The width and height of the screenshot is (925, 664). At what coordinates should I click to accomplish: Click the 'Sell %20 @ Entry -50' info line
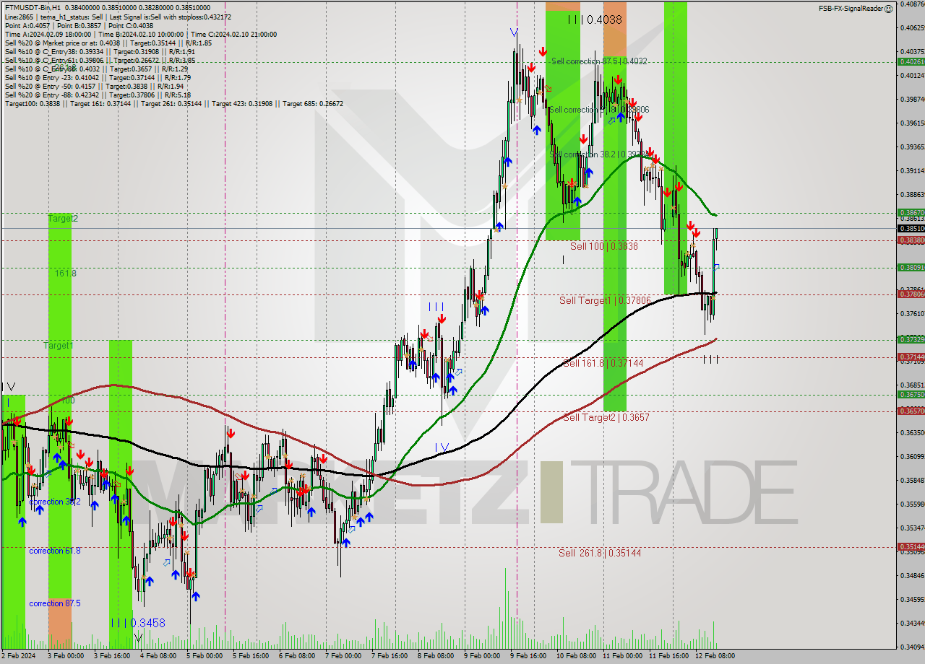click(95, 86)
